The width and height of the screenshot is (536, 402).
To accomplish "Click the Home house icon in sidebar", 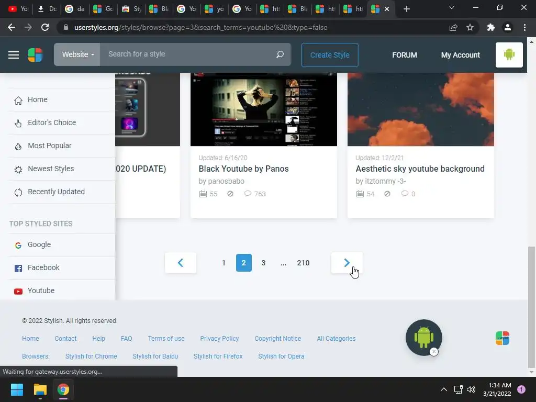I will pyautogui.click(x=18, y=100).
